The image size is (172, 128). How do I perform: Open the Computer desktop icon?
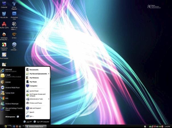4,5
